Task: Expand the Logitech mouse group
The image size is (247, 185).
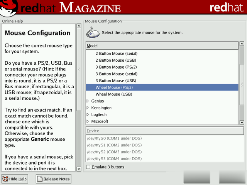Action: (88, 114)
